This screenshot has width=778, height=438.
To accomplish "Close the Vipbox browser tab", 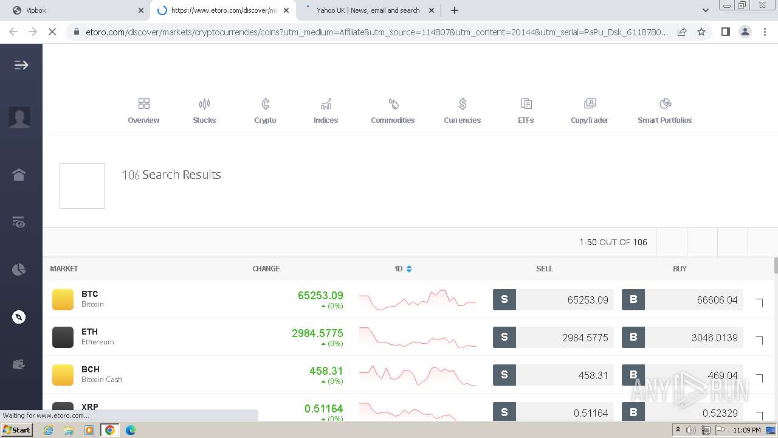I will [141, 10].
